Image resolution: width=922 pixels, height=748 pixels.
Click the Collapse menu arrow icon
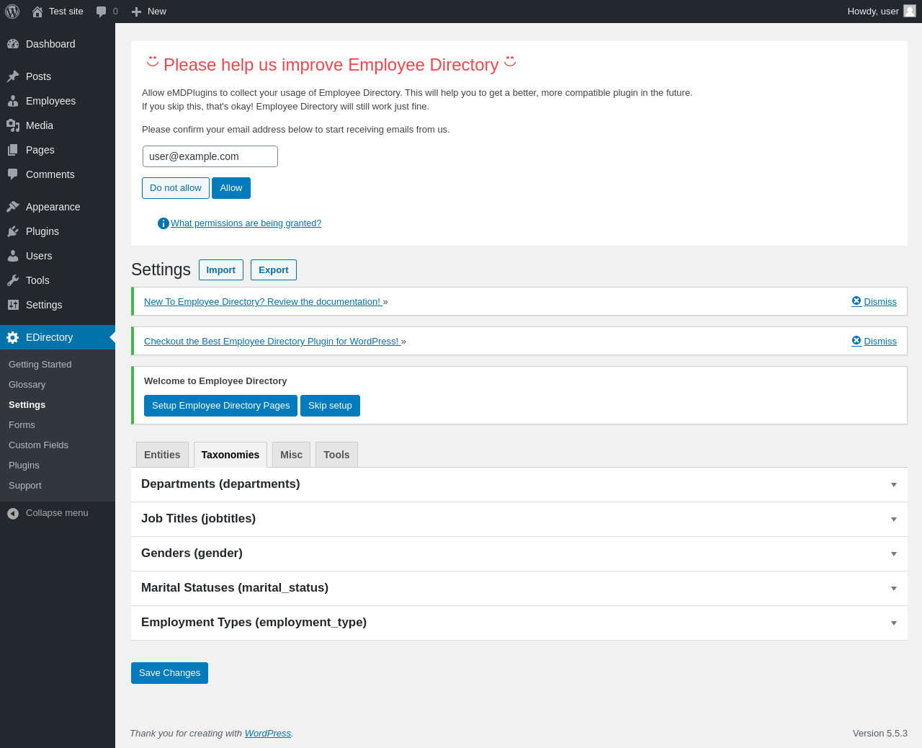13,513
